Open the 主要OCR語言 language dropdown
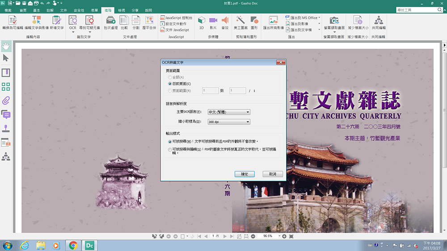The height and width of the screenshot is (251, 447). tap(229, 112)
